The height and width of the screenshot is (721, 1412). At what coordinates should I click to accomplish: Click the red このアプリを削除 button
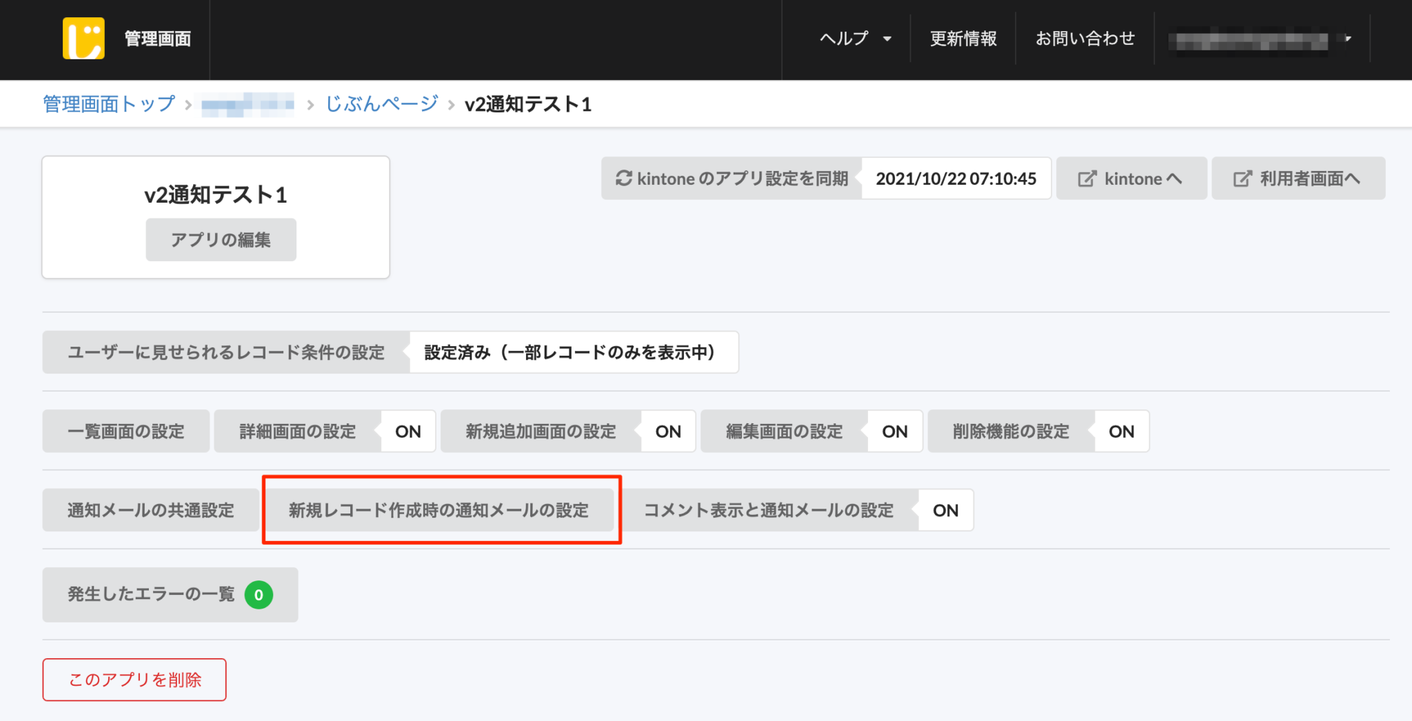pos(134,680)
